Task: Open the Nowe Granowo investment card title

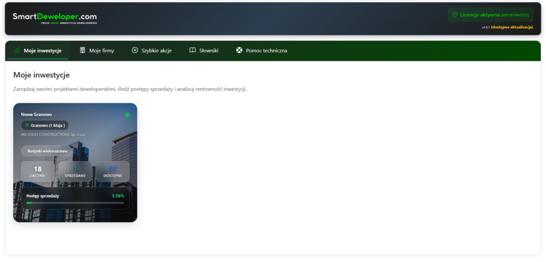Action: click(x=36, y=115)
